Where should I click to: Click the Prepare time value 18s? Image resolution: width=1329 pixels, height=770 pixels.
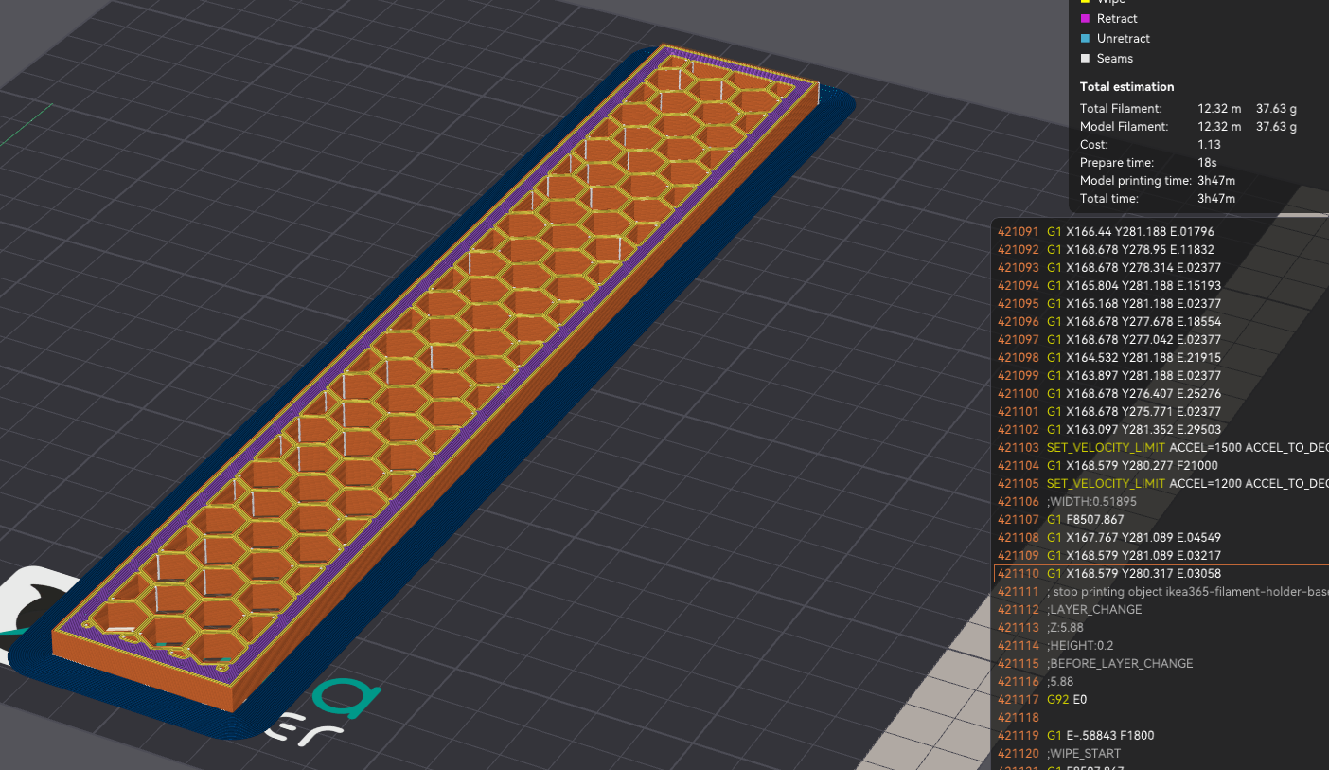(x=1206, y=163)
